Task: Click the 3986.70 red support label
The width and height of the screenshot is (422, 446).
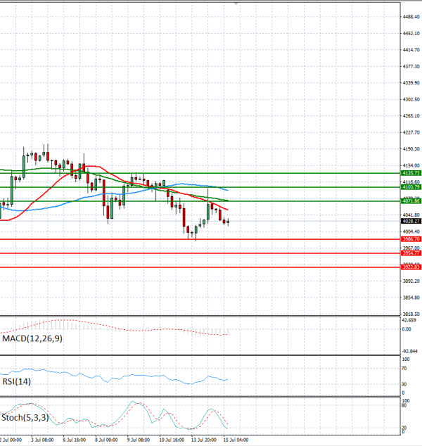Action: tap(411, 239)
